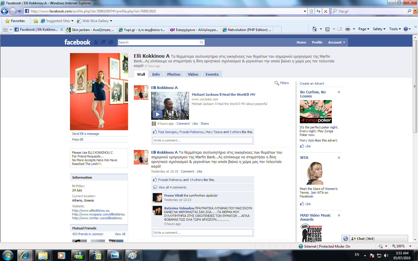Viewport: 418px width, 261px height.
Task: Expand the Suggested Sites dropdown
Action: click(x=72, y=21)
